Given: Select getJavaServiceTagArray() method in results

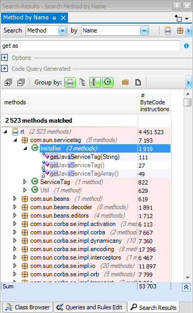Looking at the screenshot, I should tap(84, 174).
